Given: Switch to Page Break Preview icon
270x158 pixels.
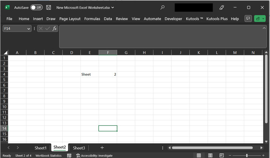Looking at the screenshot, I should (221, 155).
